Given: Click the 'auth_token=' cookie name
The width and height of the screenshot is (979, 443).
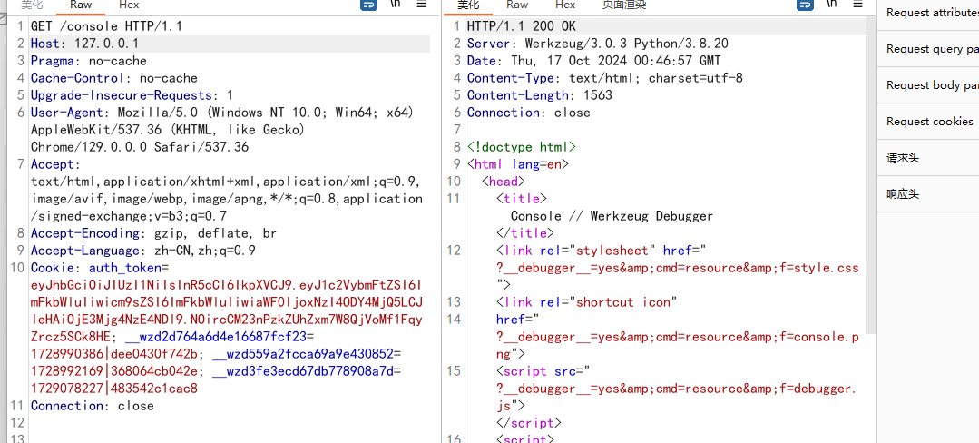Looking at the screenshot, I should coord(129,268).
